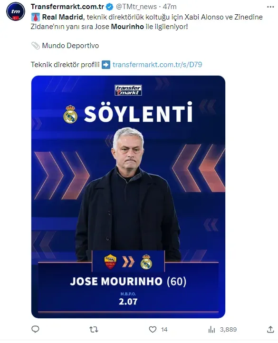Share the tweet with the upload icon

[x=270, y=329]
